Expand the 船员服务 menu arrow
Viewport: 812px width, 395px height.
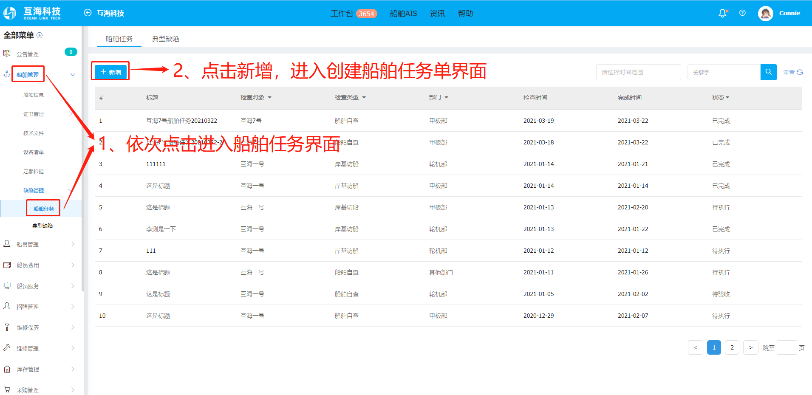[73, 286]
